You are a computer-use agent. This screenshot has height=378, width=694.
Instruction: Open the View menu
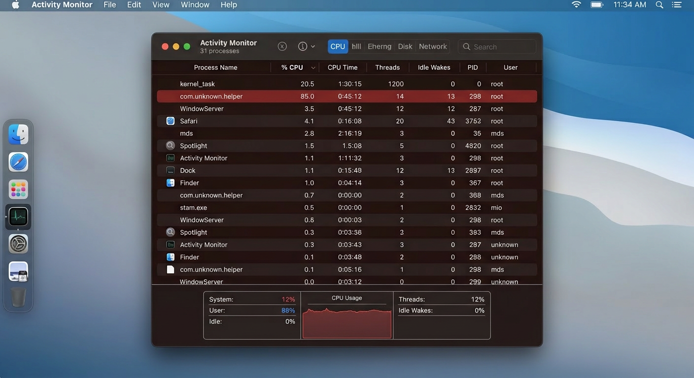tap(161, 4)
